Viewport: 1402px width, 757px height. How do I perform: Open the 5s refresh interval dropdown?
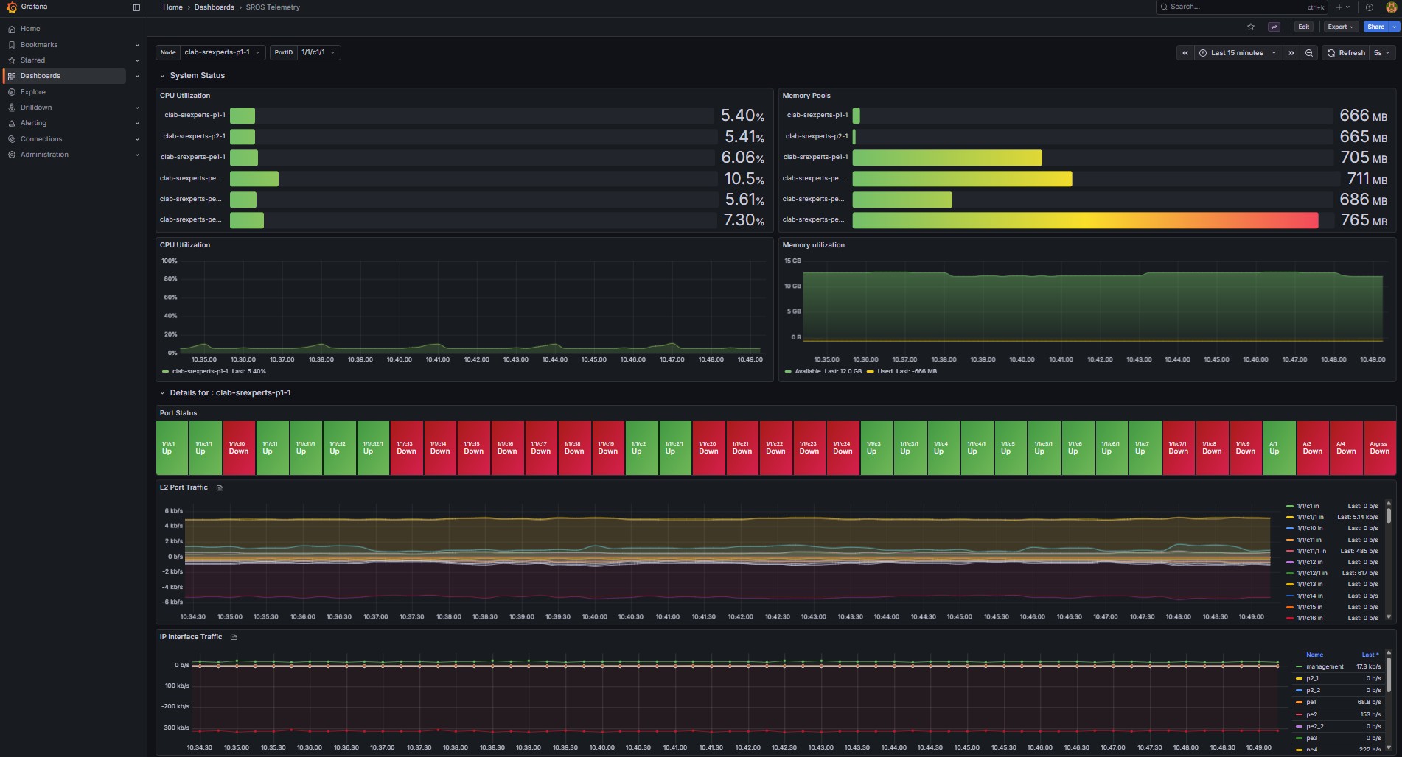tap(1381, 53)
